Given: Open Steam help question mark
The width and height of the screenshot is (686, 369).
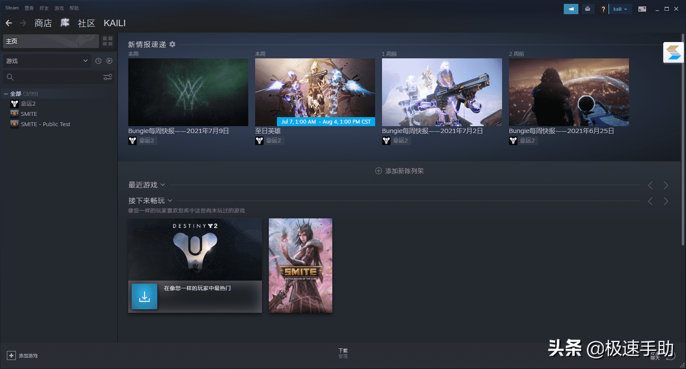Looking at the screenshot, I should coord(603,9).
